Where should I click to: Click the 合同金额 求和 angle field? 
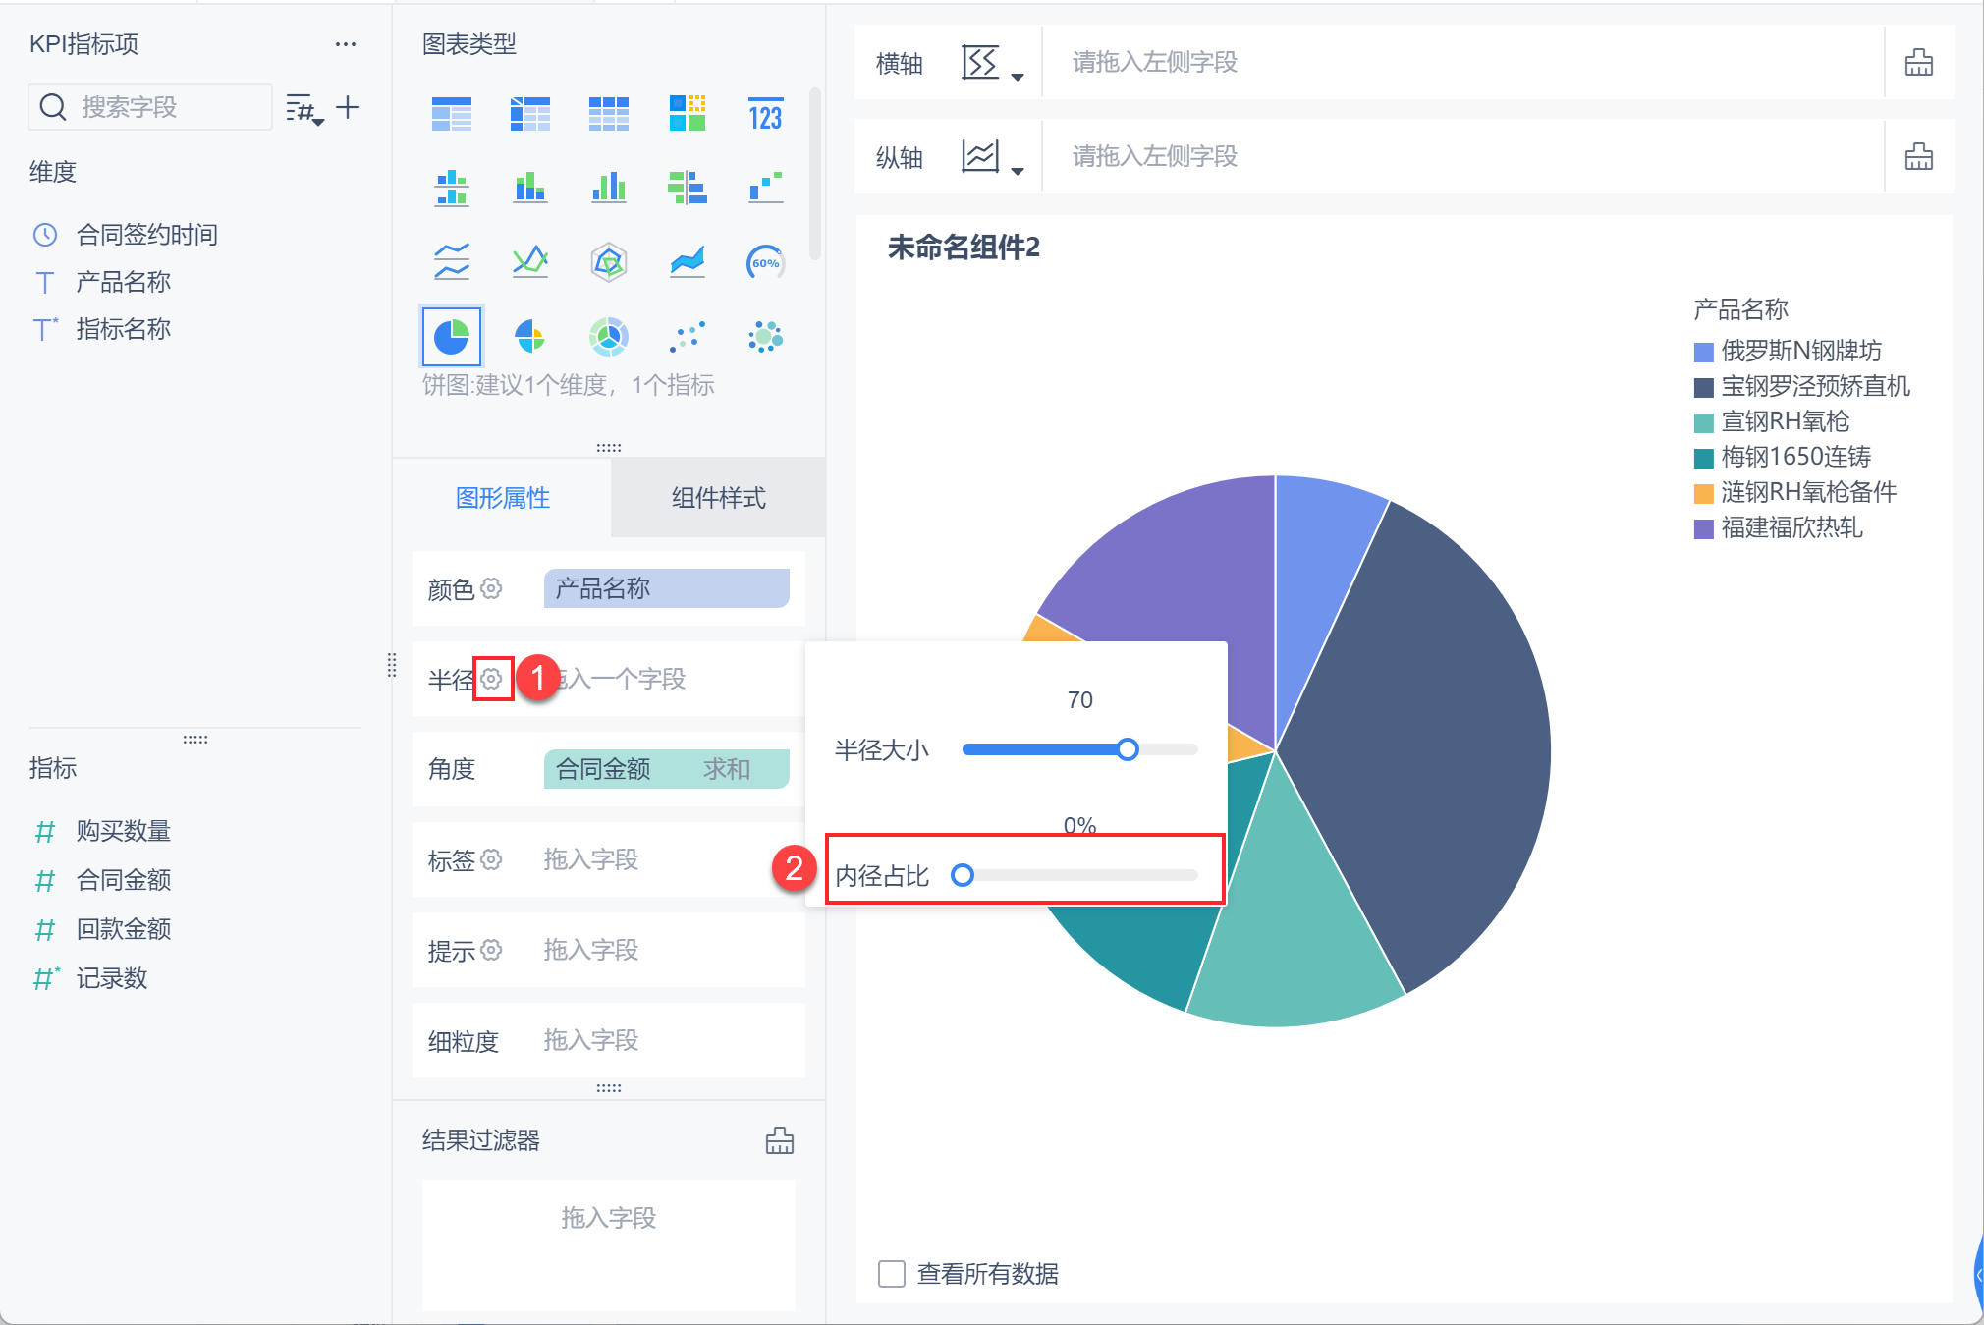point(666,769)
